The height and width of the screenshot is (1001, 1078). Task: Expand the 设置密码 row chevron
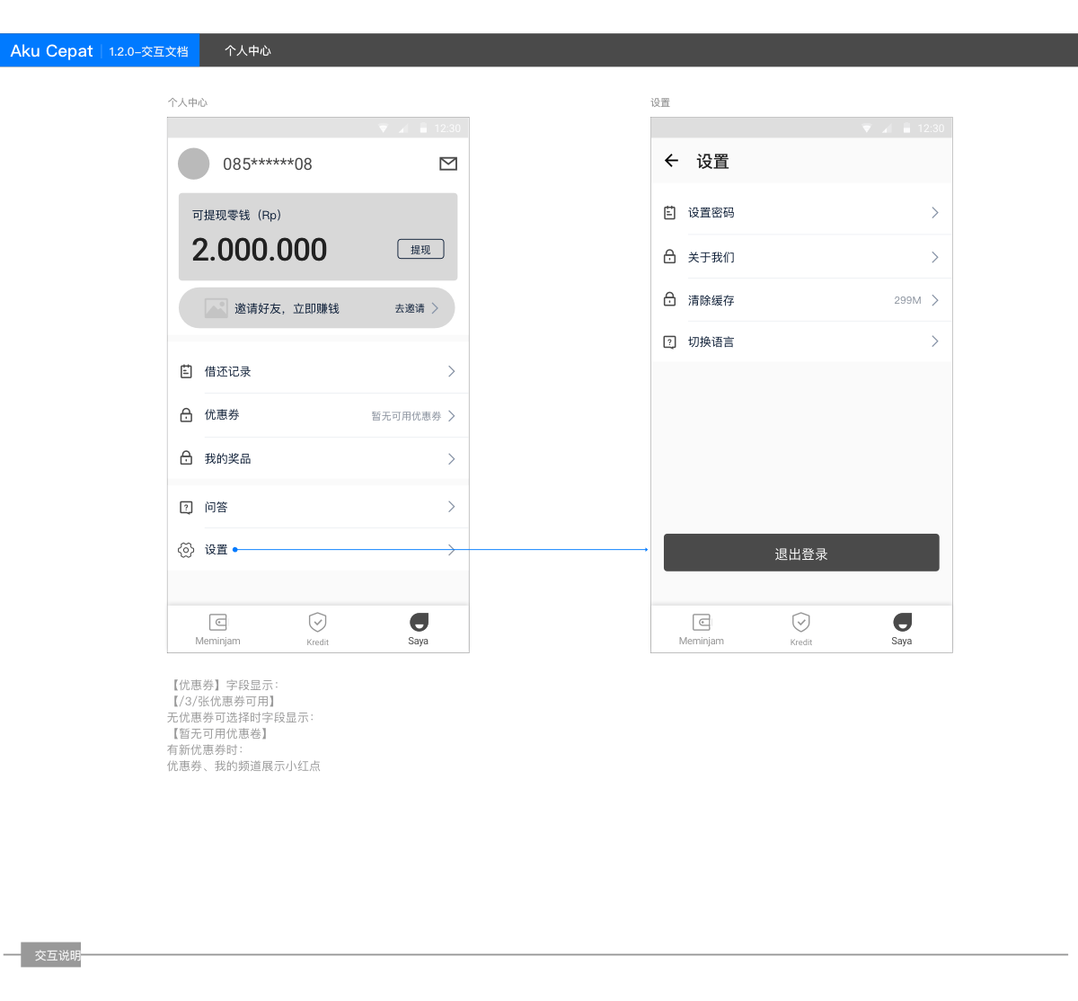pos(934,213)
